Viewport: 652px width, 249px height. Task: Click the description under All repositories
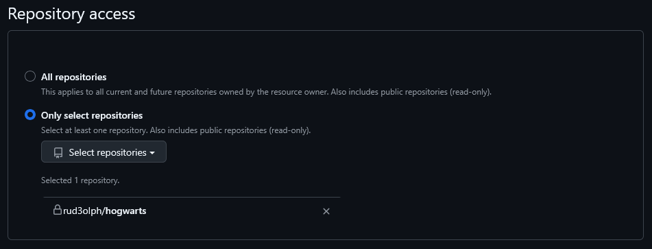(x=266, y=92)
